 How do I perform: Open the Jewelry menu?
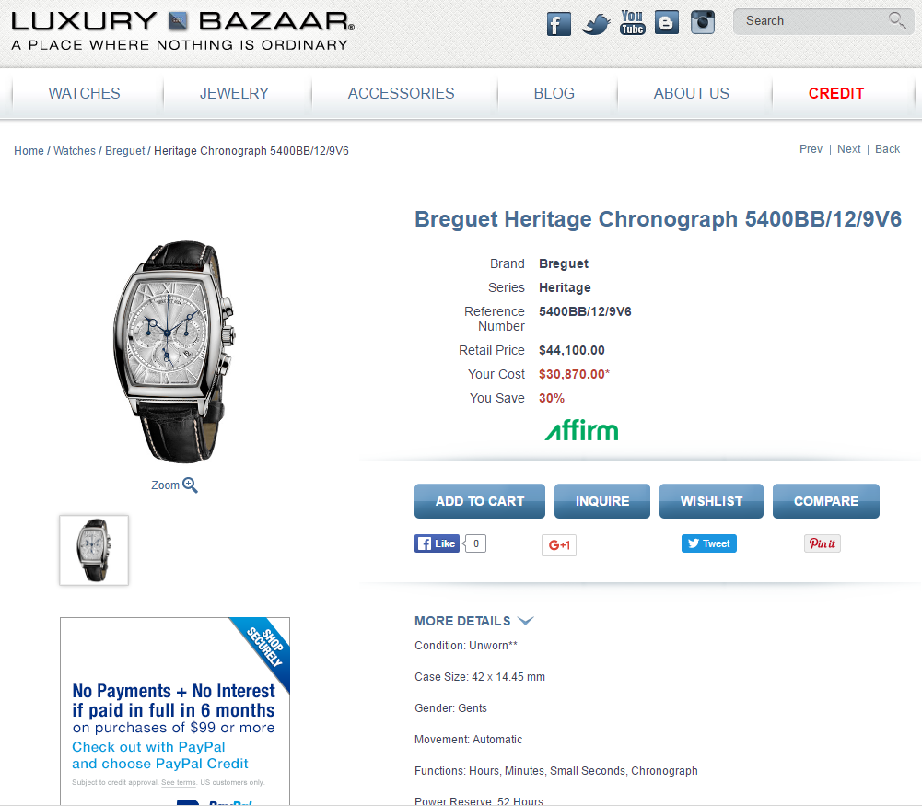(x=234, y=93)
